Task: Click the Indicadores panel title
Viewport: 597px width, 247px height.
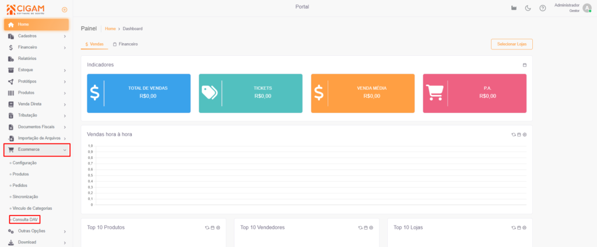Action: coord(100,65)
